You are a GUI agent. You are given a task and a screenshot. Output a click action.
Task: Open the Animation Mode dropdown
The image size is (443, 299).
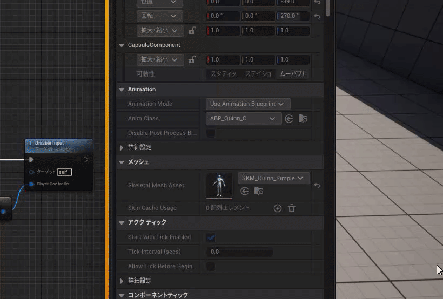click(x=248, y=104)
